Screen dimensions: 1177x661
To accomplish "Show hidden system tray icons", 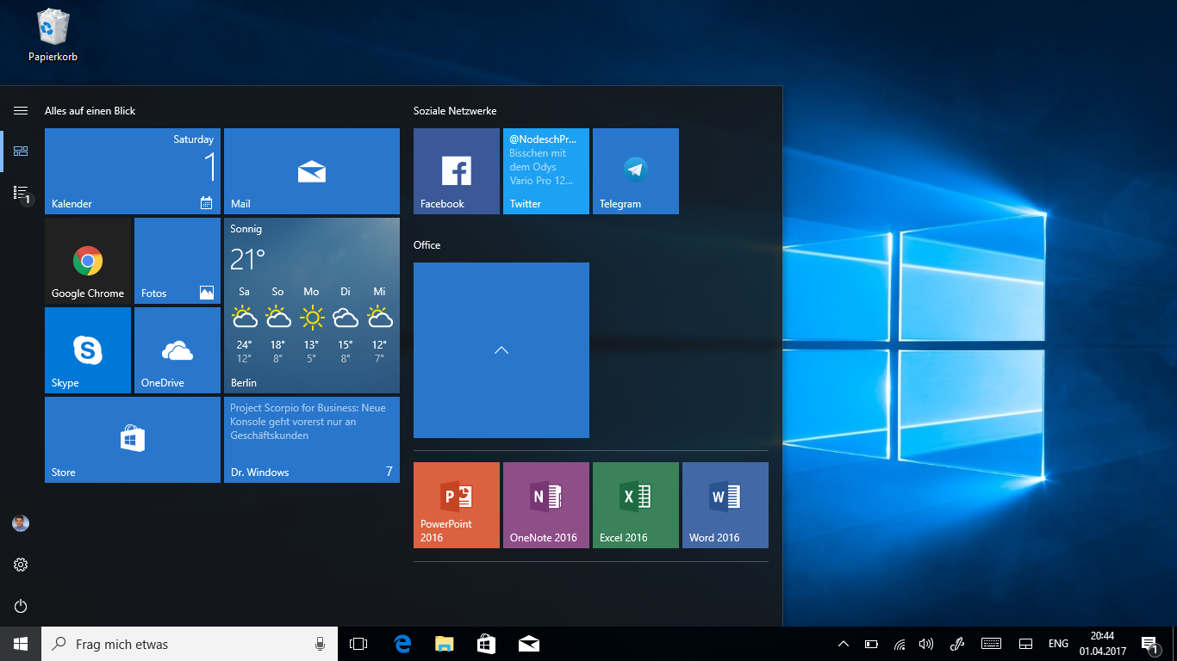I will 844,644.
